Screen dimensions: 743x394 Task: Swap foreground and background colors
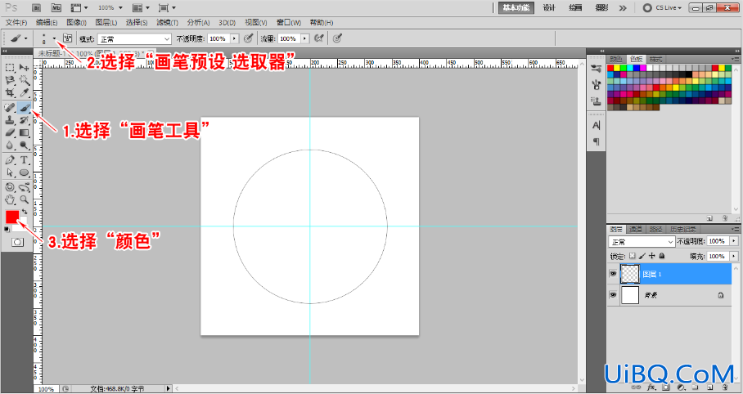click(x=25, y=212)
